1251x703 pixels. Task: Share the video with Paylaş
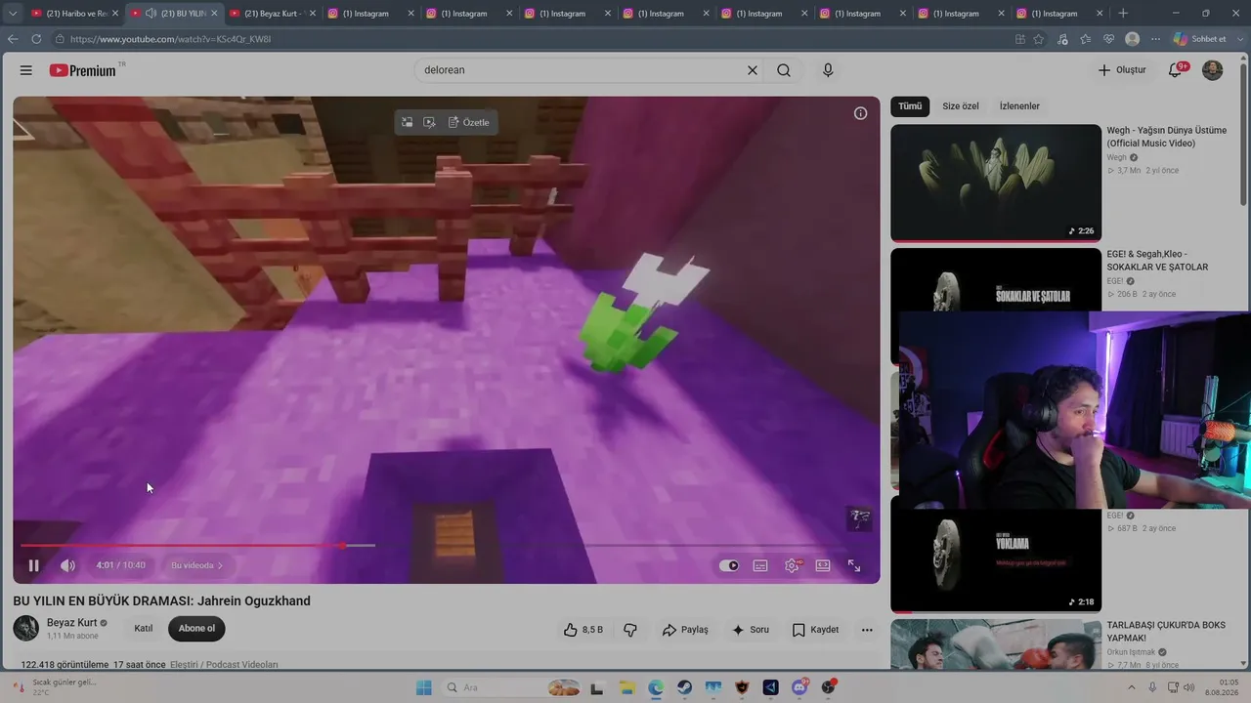pos(685,630)
